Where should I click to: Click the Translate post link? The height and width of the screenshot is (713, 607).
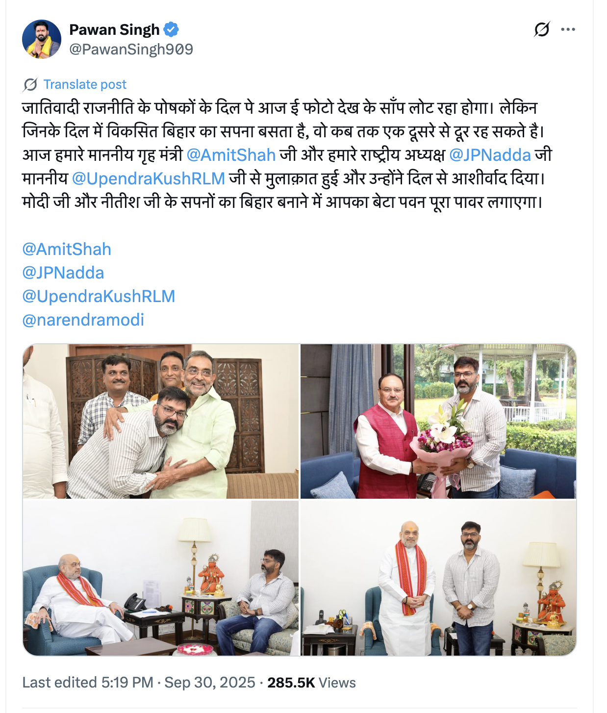(85, 84)
